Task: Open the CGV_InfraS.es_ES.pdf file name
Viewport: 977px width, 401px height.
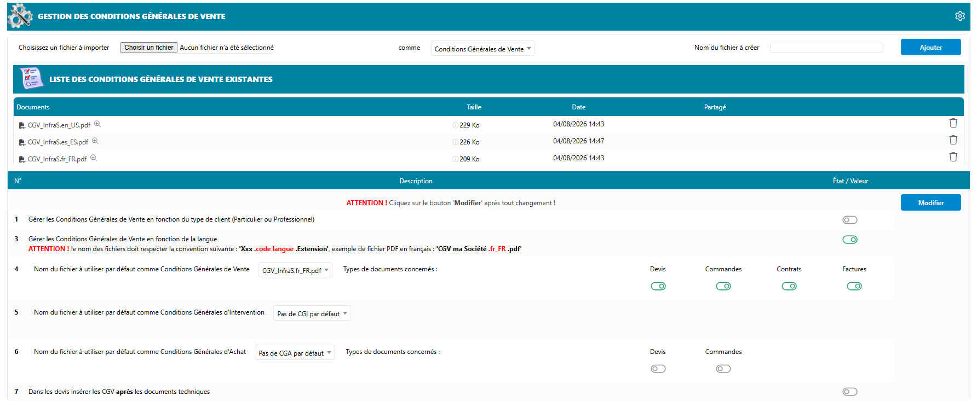Action: coord(58,142)
